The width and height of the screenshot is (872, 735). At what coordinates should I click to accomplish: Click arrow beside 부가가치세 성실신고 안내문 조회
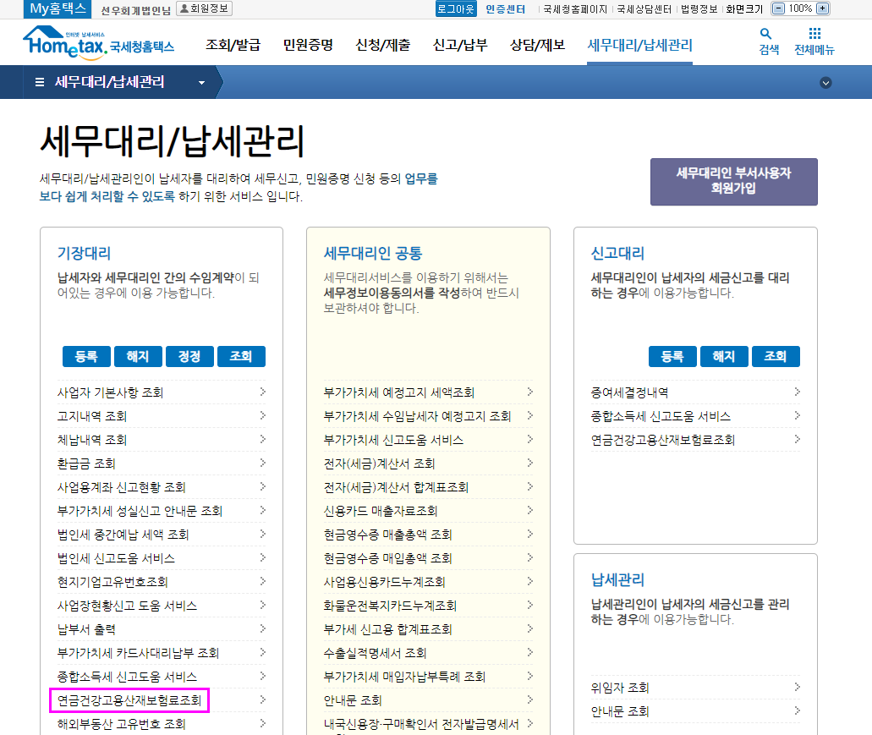point(262,510)
